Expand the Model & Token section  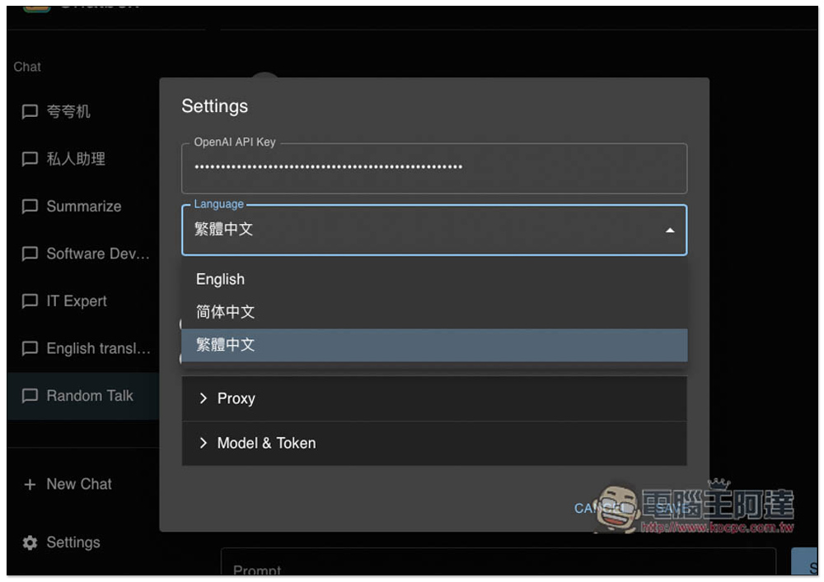pyautogui.click(x=434, y=443)
